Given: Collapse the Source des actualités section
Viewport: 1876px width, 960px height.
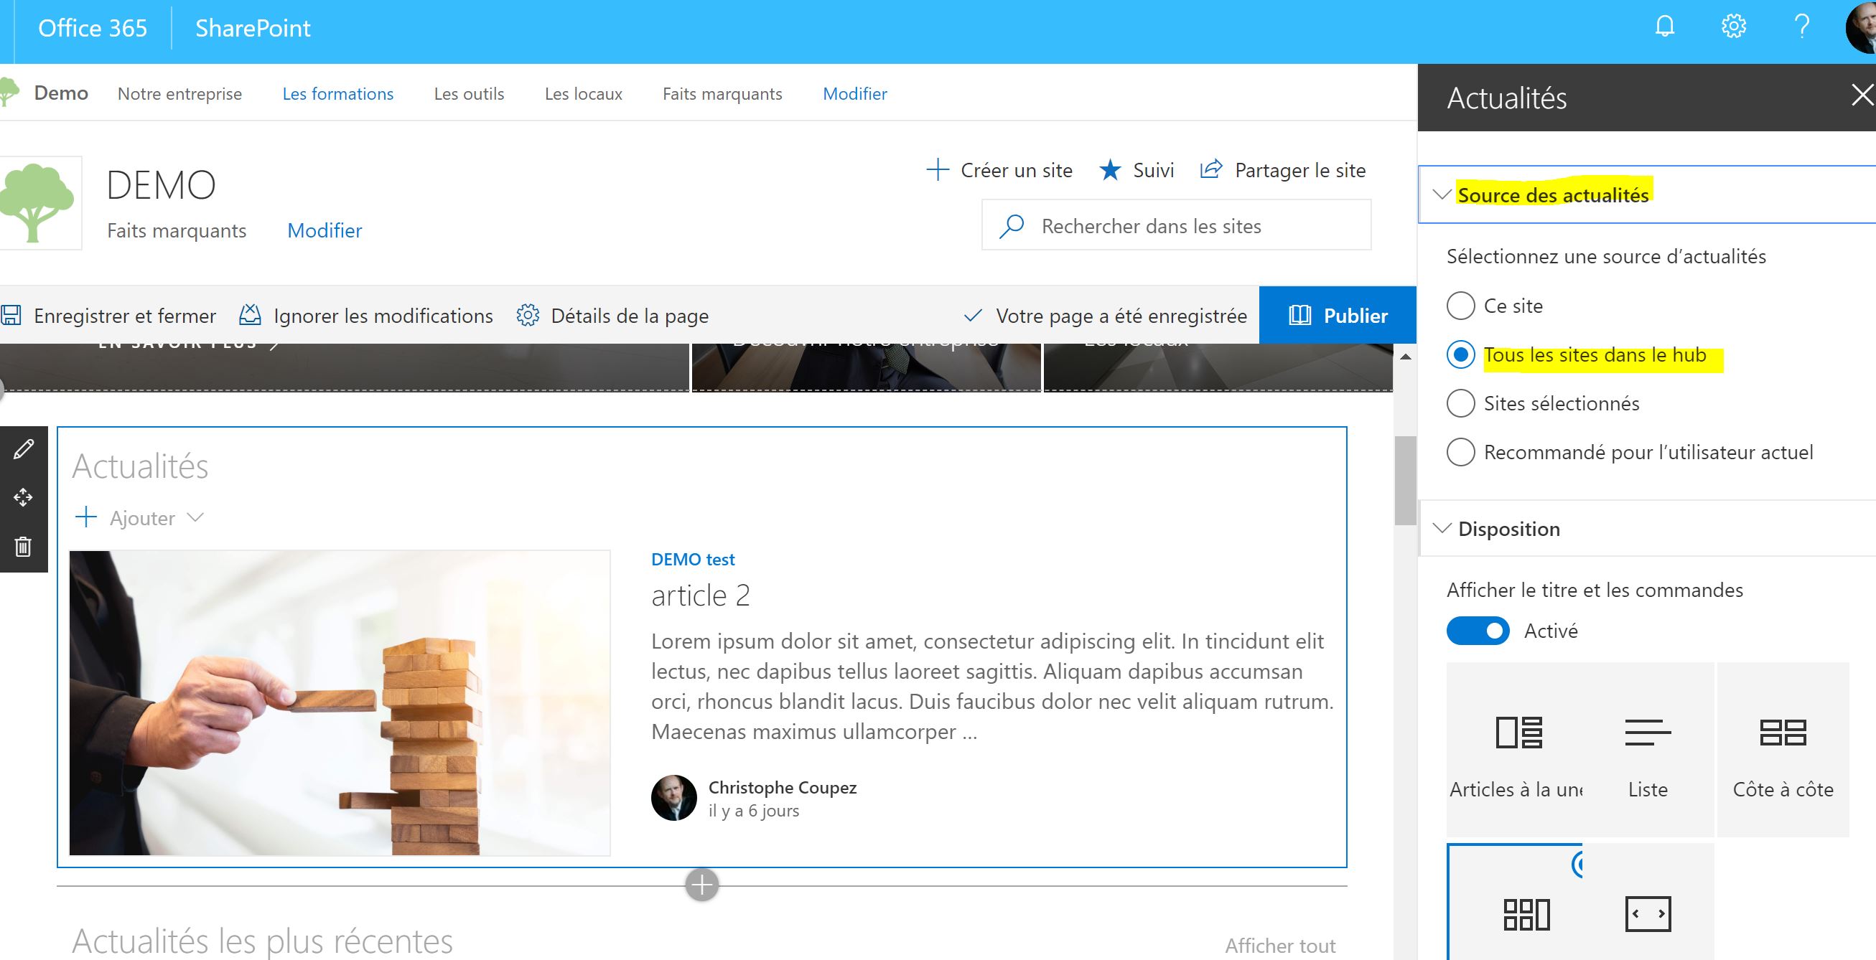Looking at the screenshot, I should (1441, 194).
